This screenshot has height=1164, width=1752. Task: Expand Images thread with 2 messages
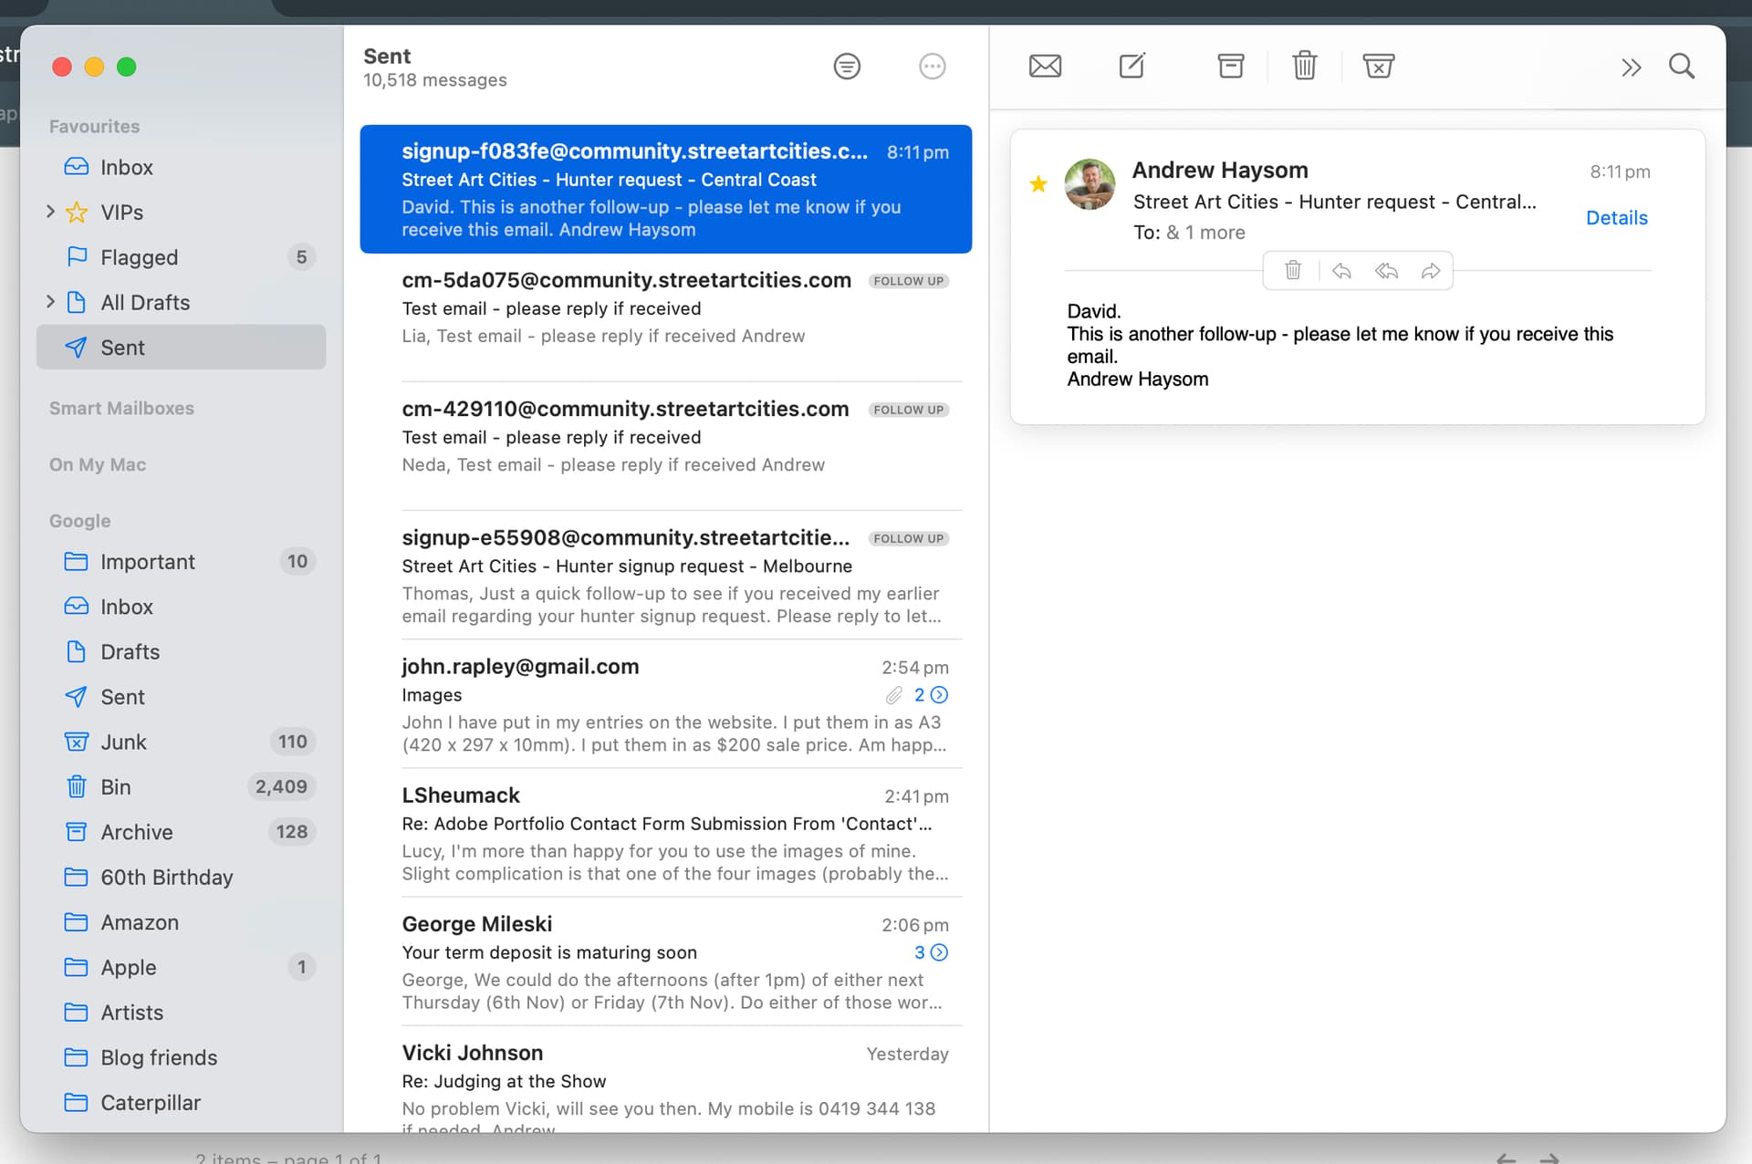tap(939, 695)
